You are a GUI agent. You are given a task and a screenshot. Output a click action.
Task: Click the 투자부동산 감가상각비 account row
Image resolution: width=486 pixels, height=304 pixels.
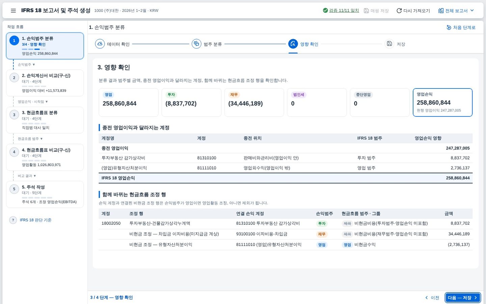[286, 158]
